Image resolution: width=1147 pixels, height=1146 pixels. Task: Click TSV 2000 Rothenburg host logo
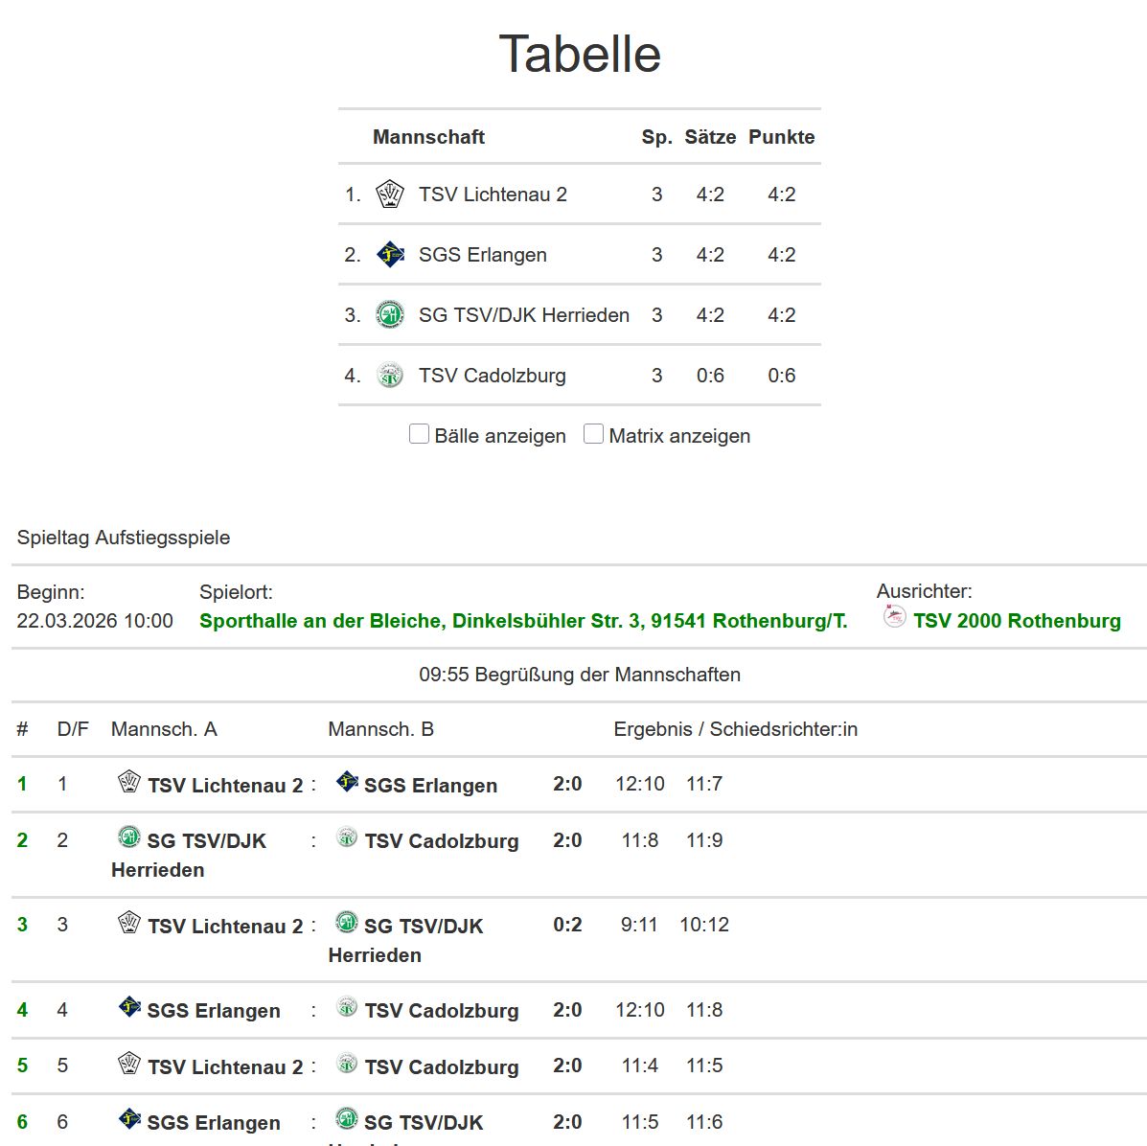[x=894, y=617]
